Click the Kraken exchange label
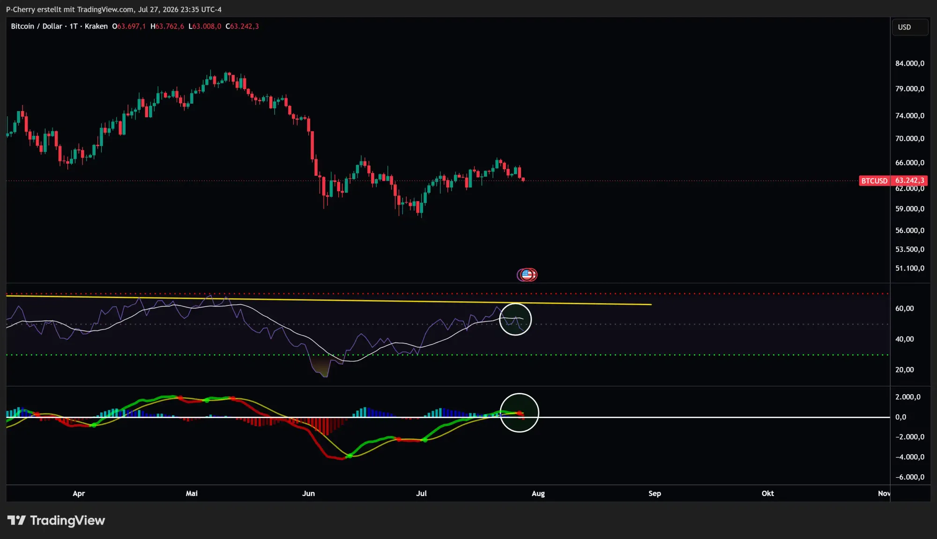Viewport: 937px width, 539px height. [x=96, y=26]
